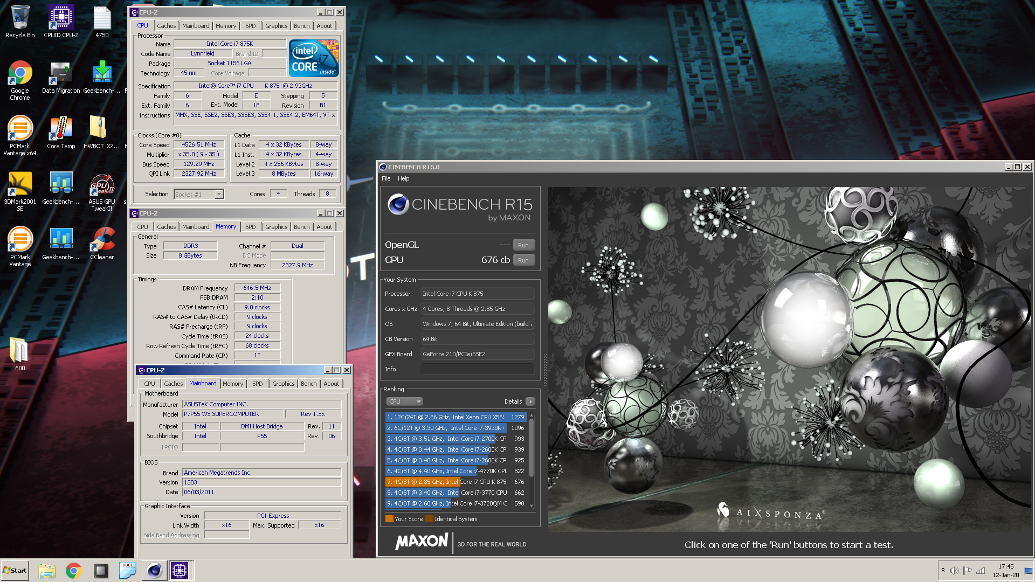Viewport: 1035px width, 582px height.
Task: Open the CPUID CPU-Z desktop shortcut
Action: (x=61, y=22)
